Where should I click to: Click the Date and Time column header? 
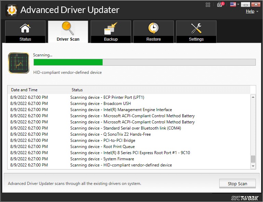[x=24, y=90]
